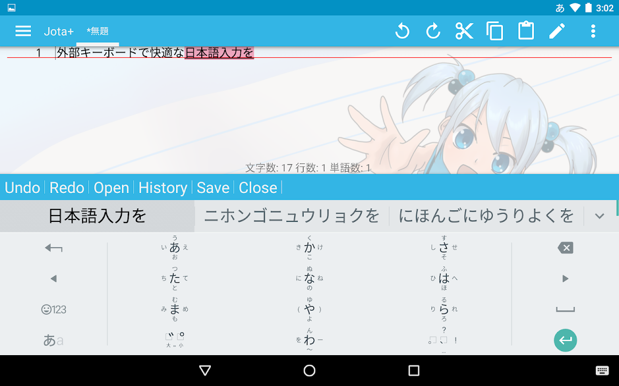Image resolution: width=619 pixels, height=386 pixels.
Task: Choose candidate 日本語入力を
Action: tap(97, 216)
